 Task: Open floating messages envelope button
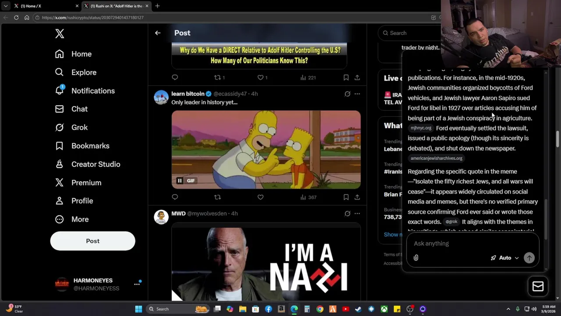pos(538,287)
